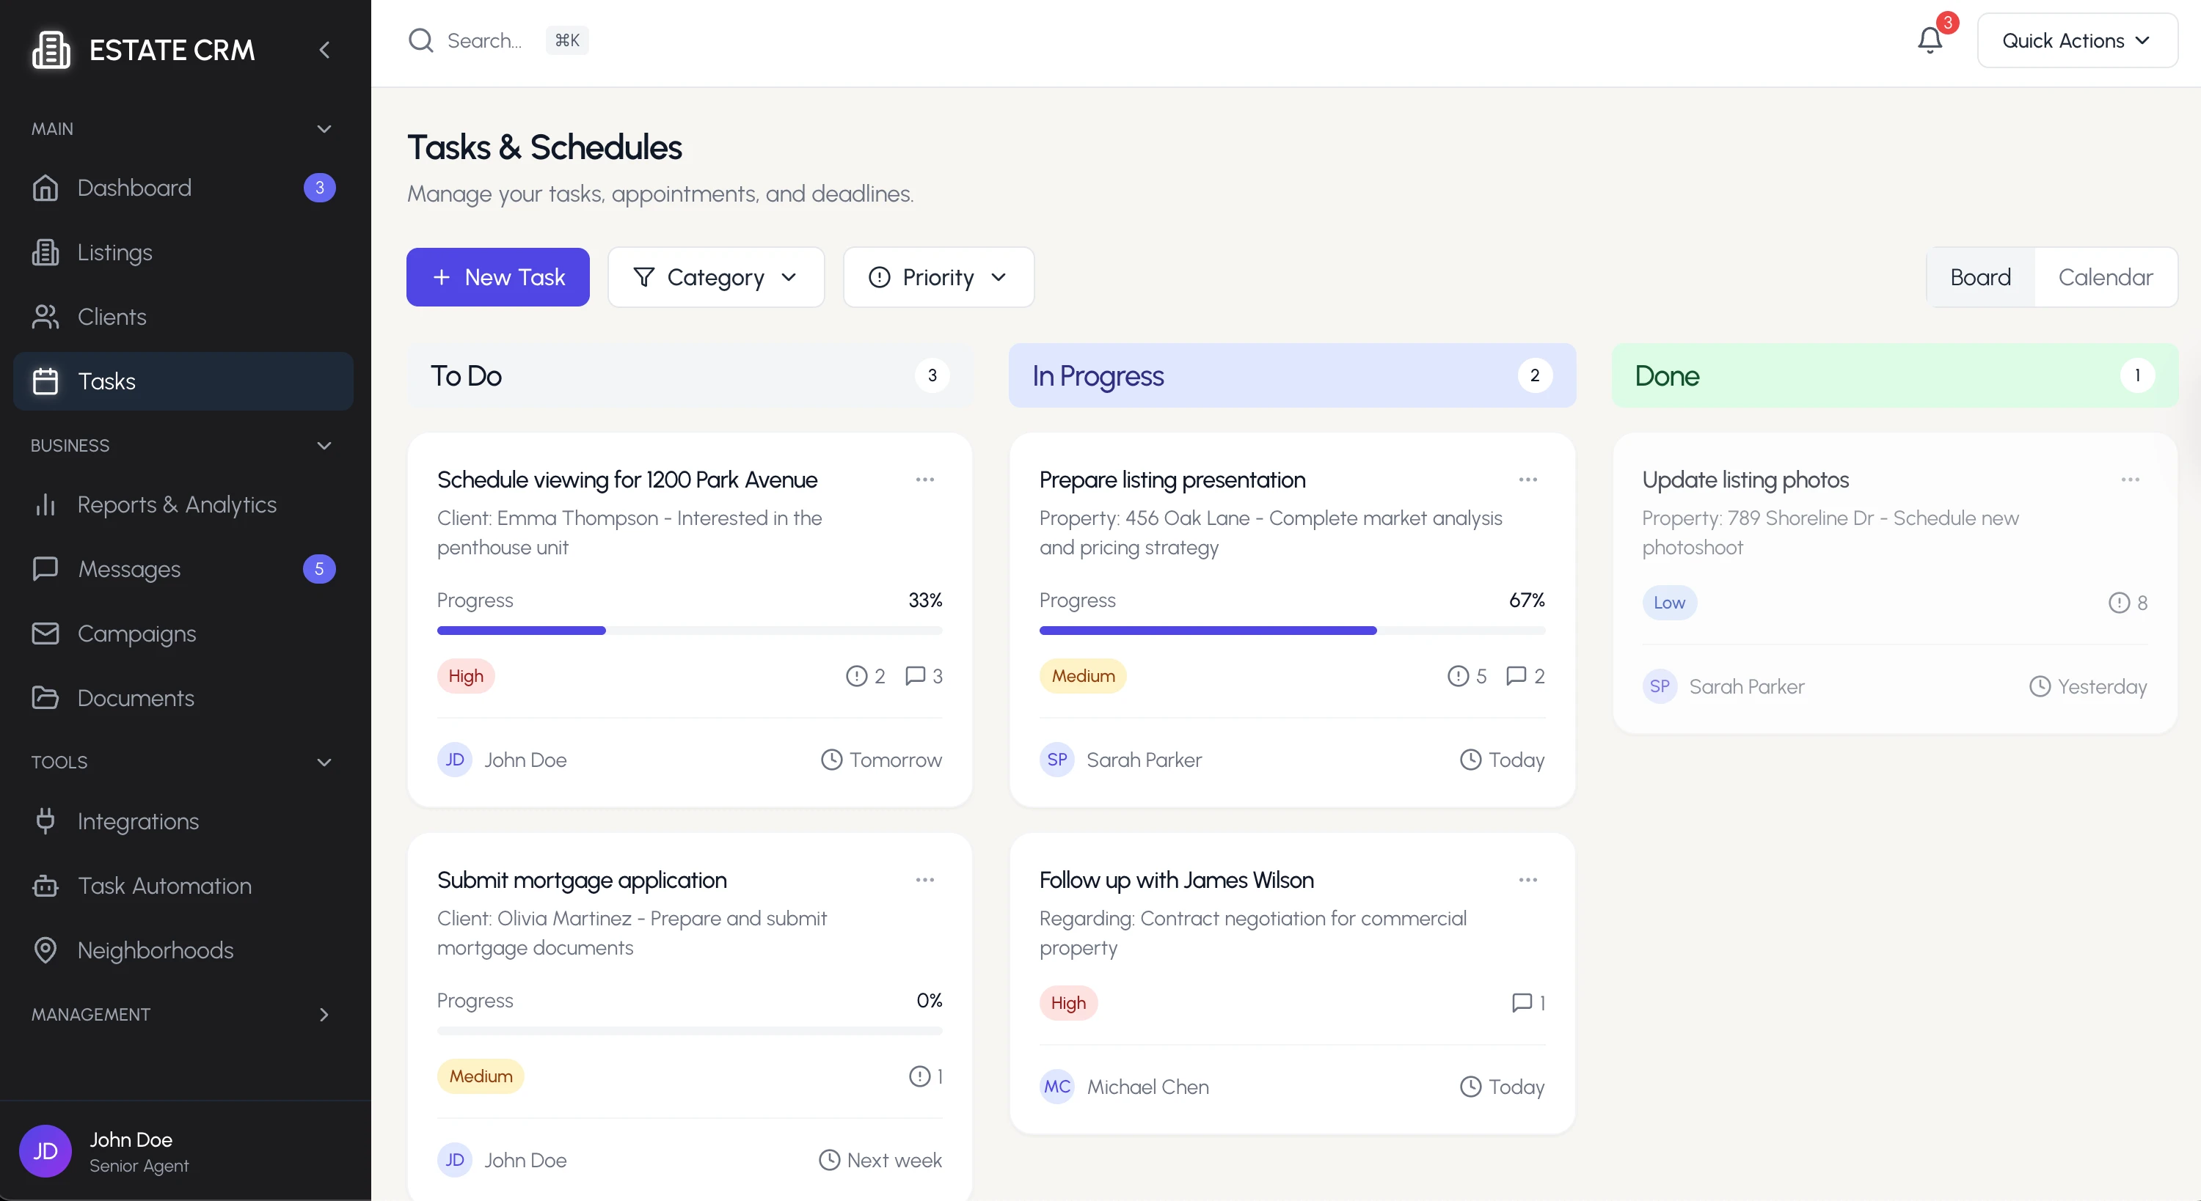Click the notifications bell with 3 alerts
Image resolution: width=2201 pixels, height=1201 pixels.
(x=1930, y=40)
